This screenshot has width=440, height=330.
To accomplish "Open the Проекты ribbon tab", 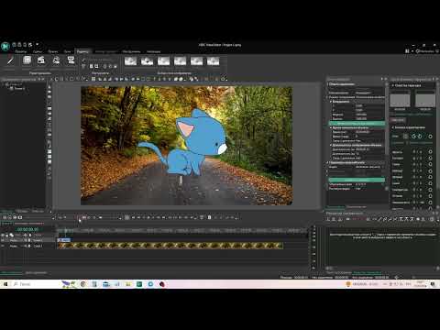I will [20, 51].
